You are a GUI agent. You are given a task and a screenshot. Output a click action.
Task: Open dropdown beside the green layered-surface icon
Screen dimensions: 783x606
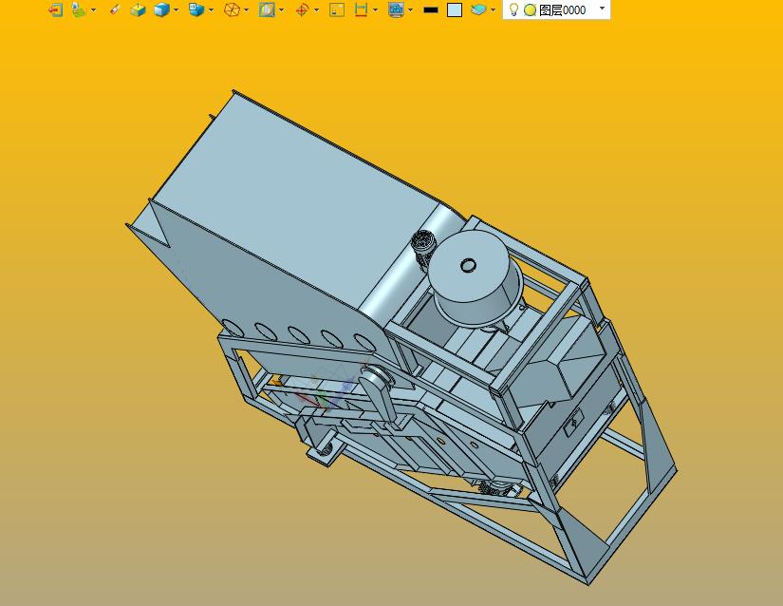click(x=93, y=10)
